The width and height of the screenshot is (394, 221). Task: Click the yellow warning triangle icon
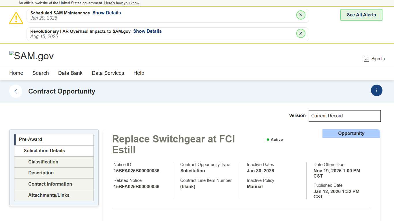click(x=16, y=18)
